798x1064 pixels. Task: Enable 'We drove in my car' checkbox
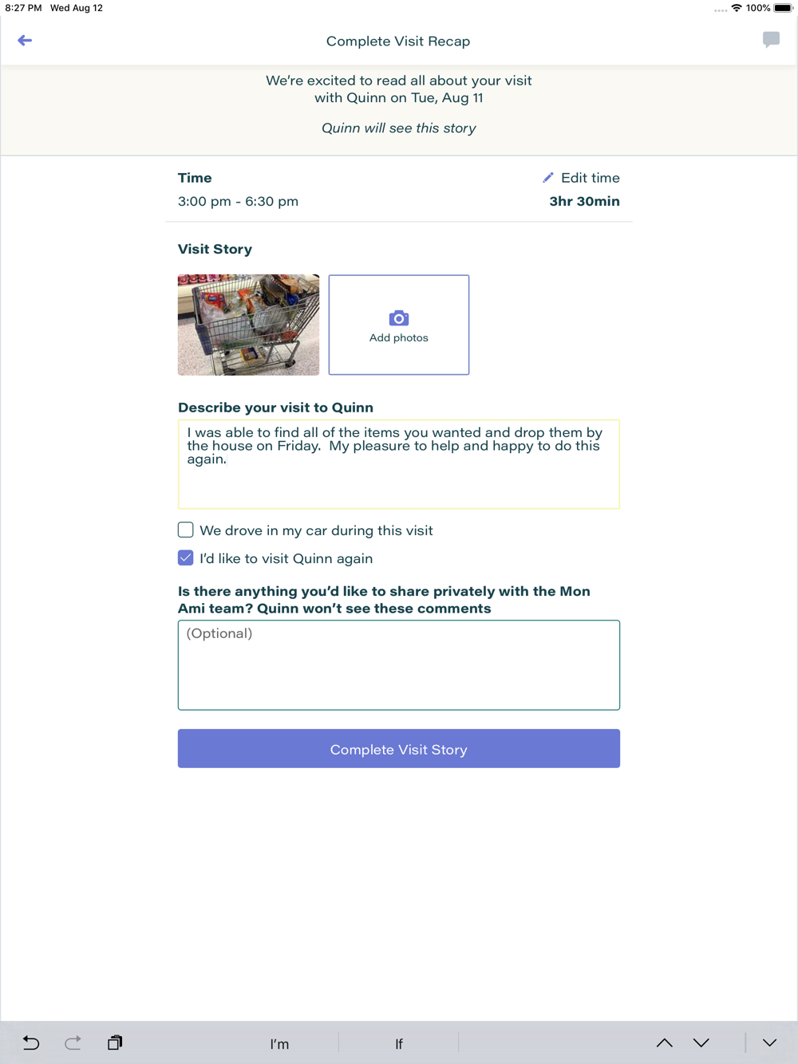pyautogui.click(x=186, y=530)
